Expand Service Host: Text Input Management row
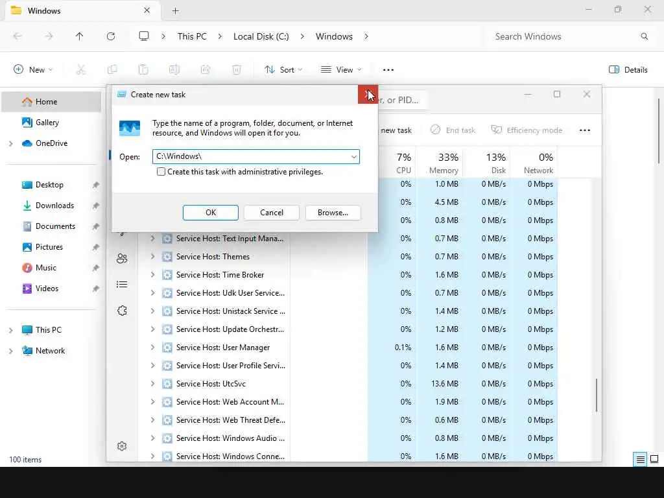664x498 pixels. pos(152,239)
